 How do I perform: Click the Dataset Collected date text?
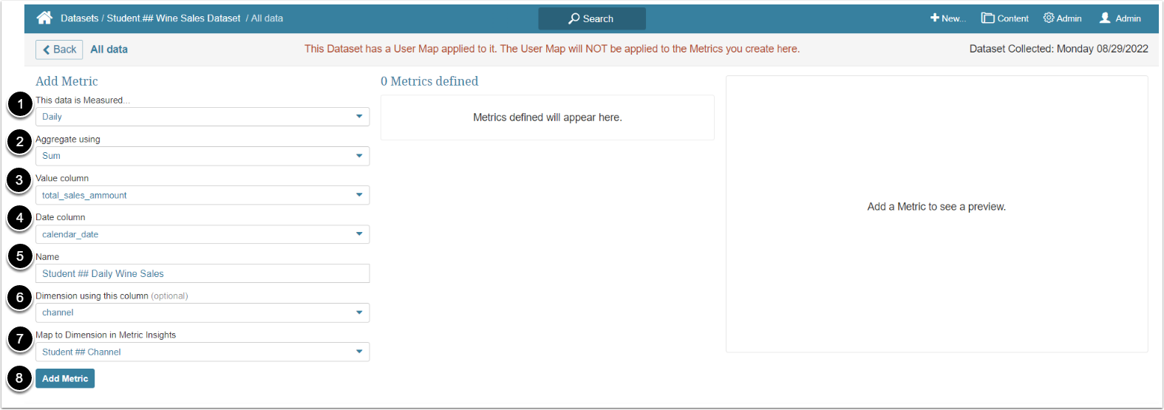[1059, 49]
